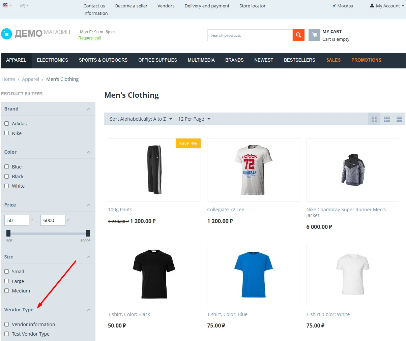Enable the Blue color filter
Viewport: 406px width, 341px height.
6,166
